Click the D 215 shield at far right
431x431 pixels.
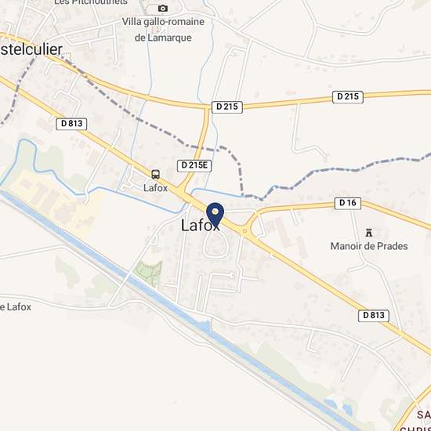(348, 96)
